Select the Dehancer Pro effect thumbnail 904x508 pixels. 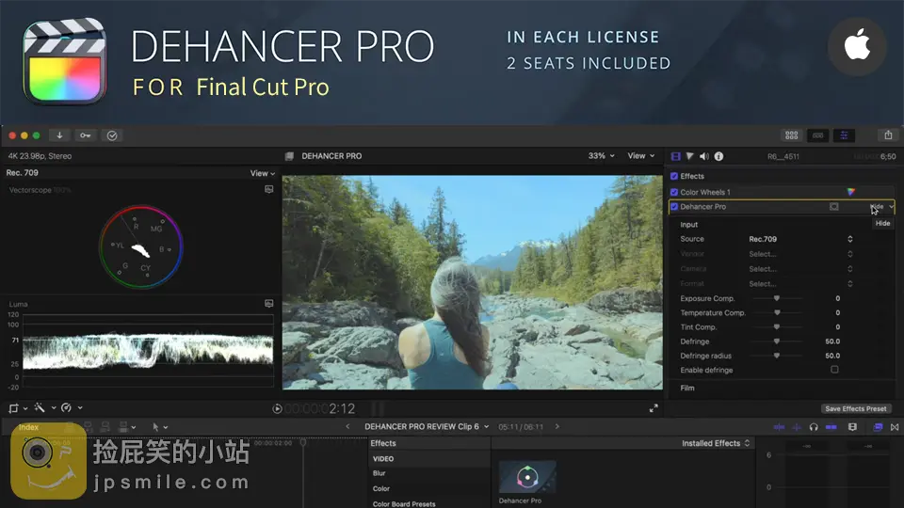tap(527, 477)
